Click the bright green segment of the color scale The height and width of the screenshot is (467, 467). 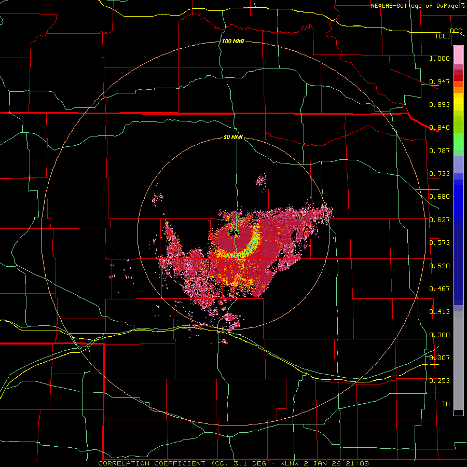tap(458, 142)
